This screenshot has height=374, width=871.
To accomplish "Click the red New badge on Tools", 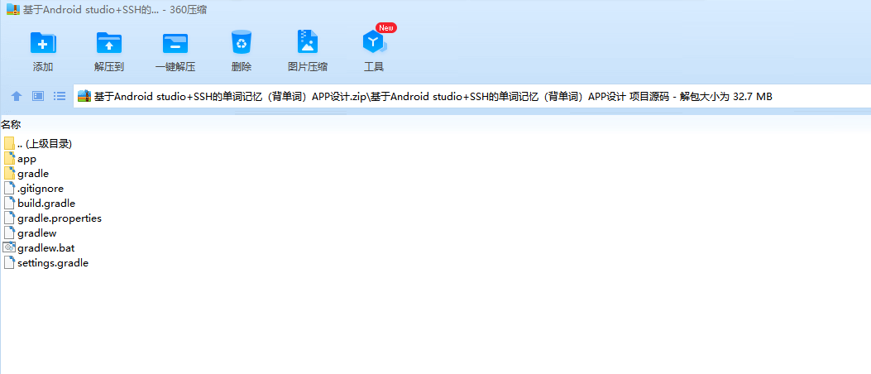I will (x=386, y=28).
